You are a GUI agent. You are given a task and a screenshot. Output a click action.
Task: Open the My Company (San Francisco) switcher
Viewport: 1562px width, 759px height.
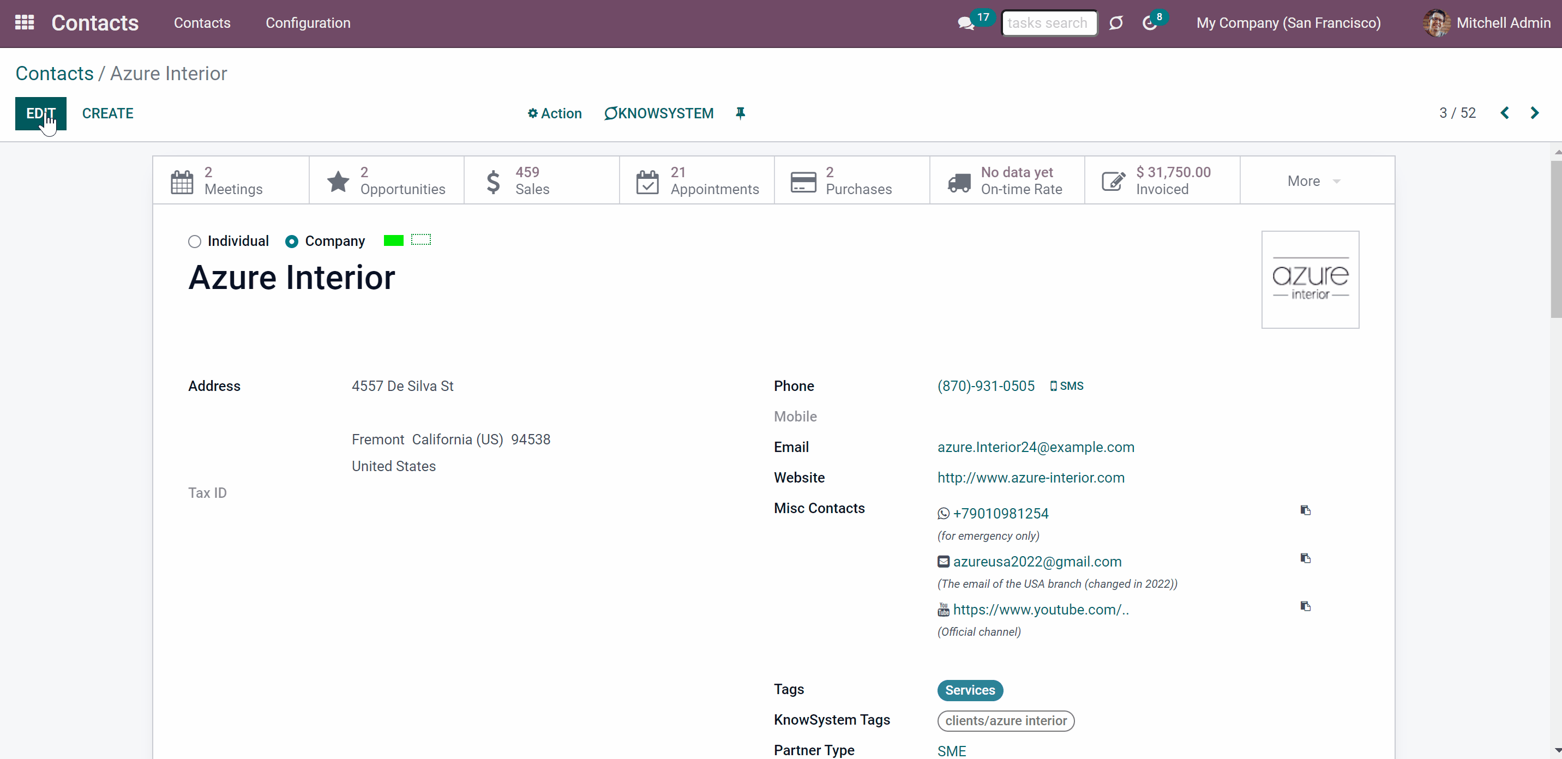(1289, 23)
